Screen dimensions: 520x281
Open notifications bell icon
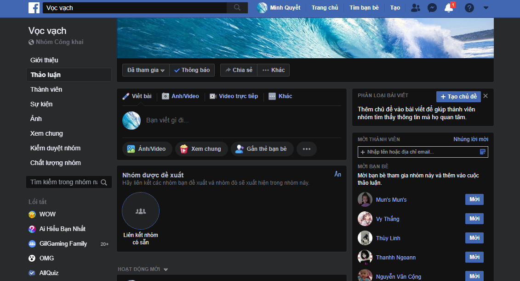(x=449, y=8)
